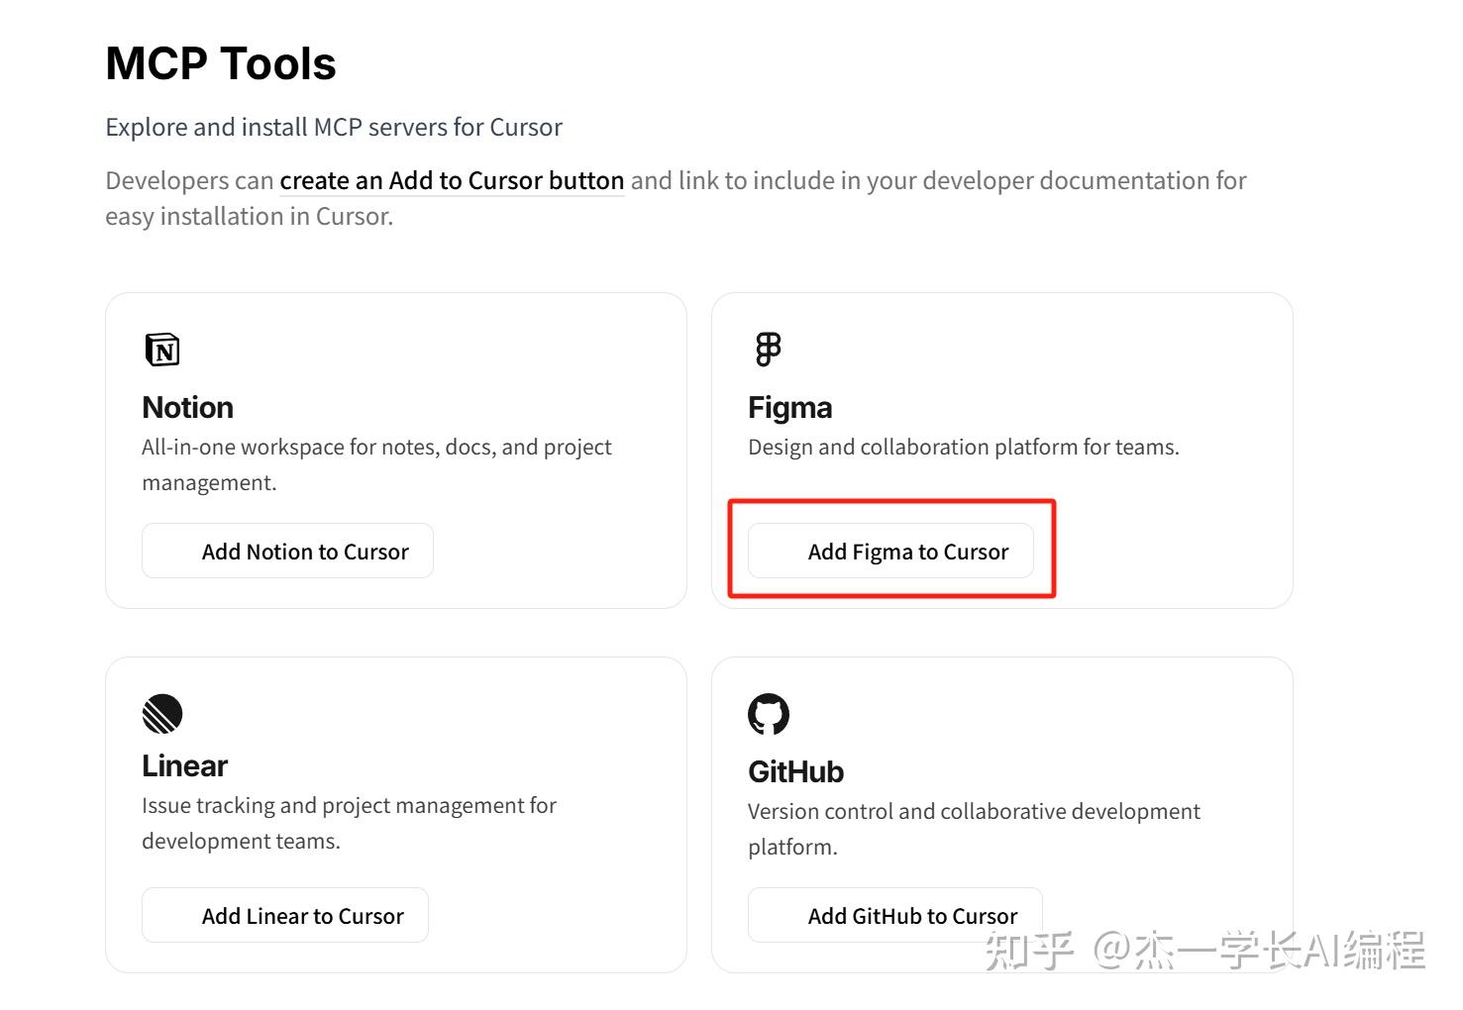The height and width of the screenshot is (1010, 1463).
Task: Select the Linear card title text
Action: (x=185, y=766)
